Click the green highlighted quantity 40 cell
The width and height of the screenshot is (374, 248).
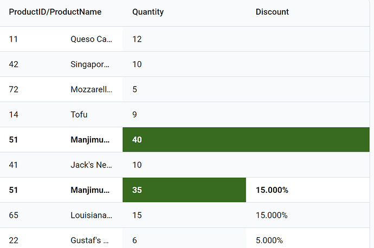184,140
